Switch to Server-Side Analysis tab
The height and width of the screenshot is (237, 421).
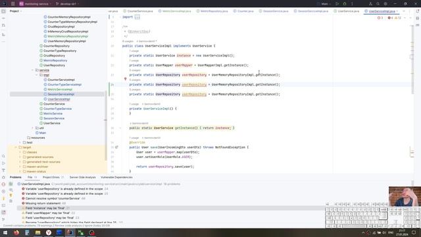[82, 177]
